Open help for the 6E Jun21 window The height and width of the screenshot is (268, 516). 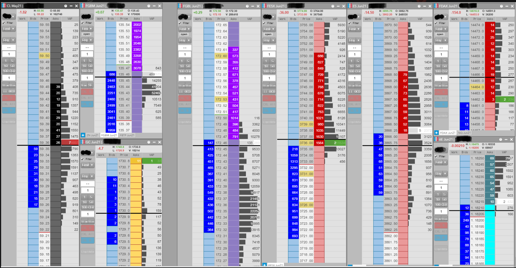[501, 140]
